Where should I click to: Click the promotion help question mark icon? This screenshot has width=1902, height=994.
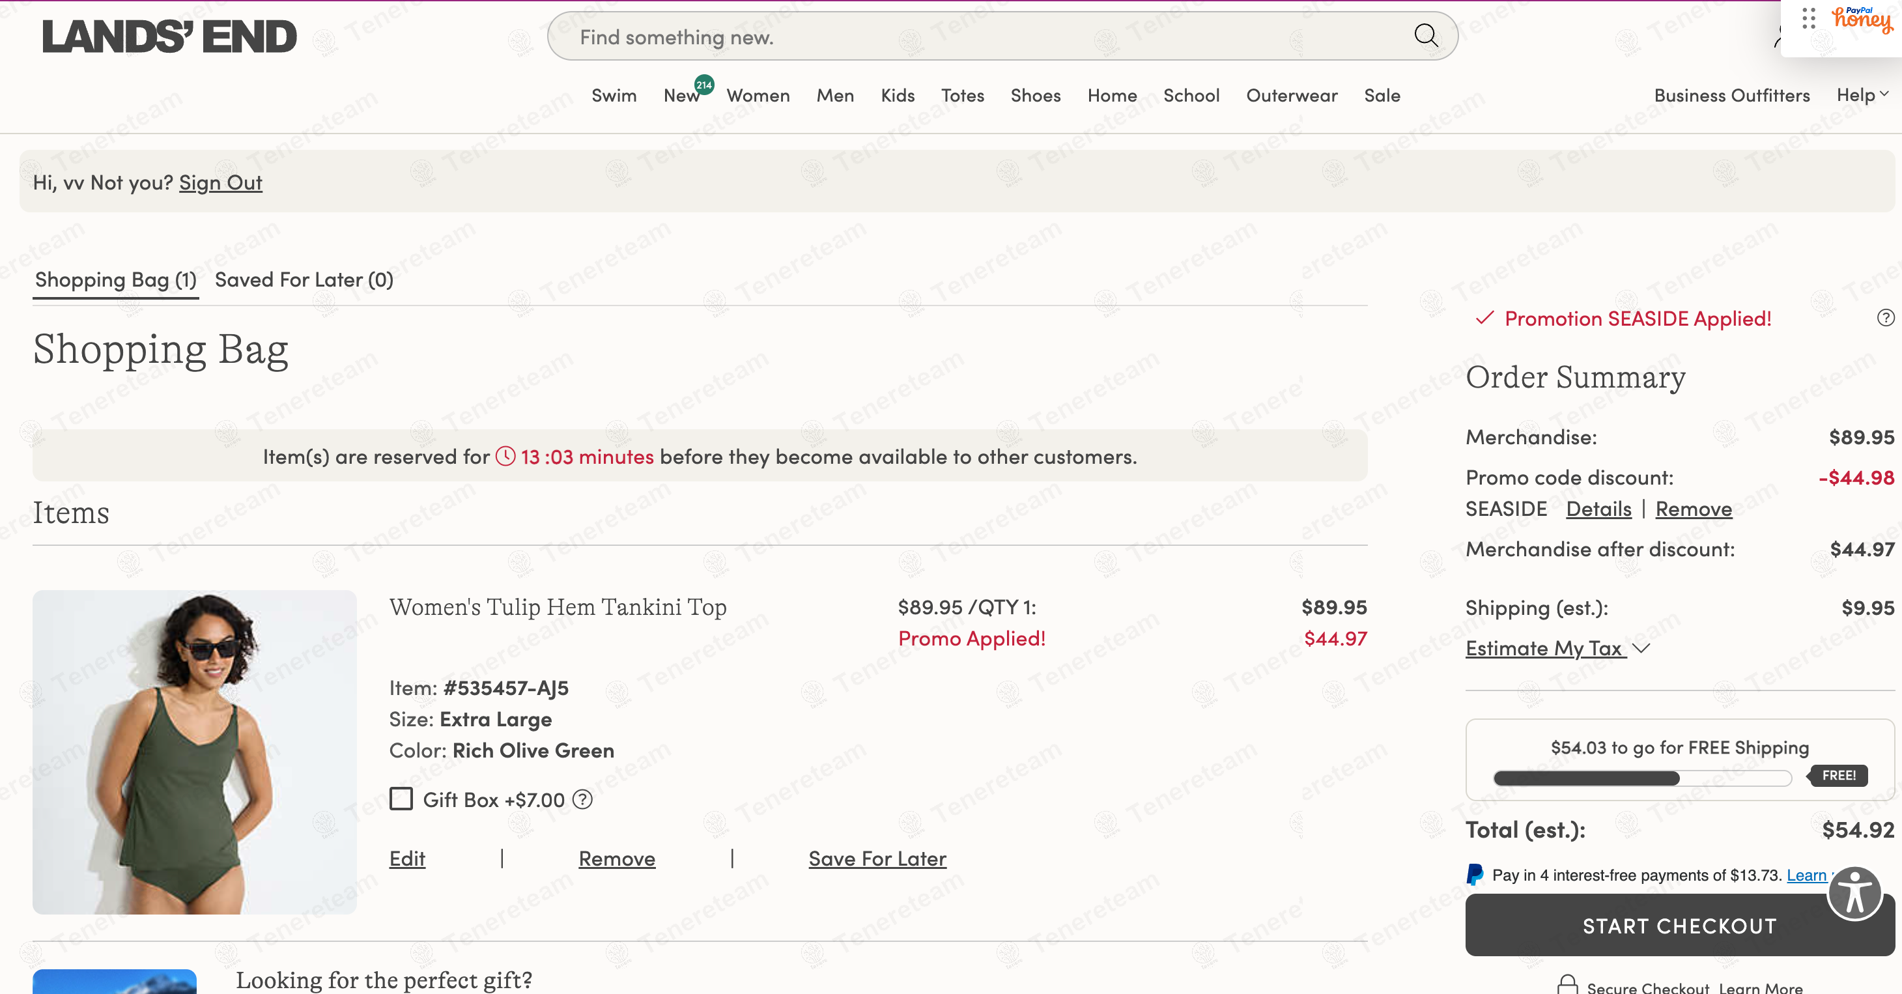tap(1885, 318)
